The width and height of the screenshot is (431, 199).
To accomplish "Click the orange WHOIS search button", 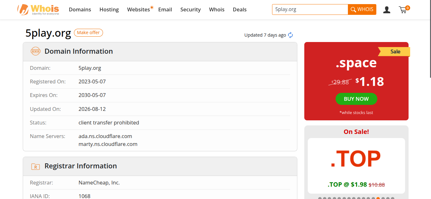I will coord(362,9).
